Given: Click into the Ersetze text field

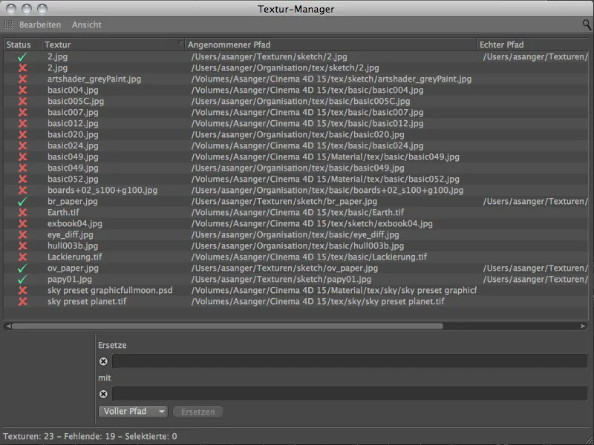Looking at the screenshot, I should click(350, 361).
